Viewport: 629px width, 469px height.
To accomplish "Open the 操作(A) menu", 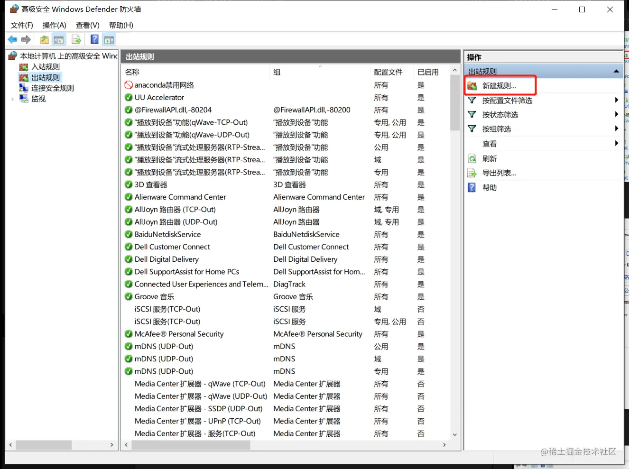I will [55, 25].
